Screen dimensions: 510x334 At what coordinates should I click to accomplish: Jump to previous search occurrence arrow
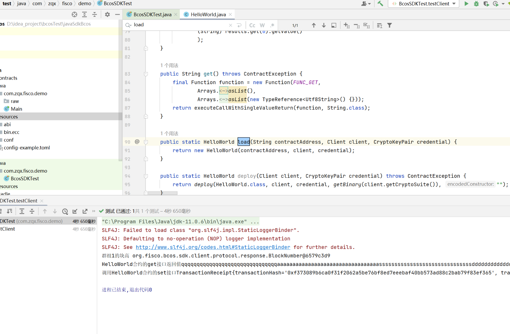(x=314, y=25)
